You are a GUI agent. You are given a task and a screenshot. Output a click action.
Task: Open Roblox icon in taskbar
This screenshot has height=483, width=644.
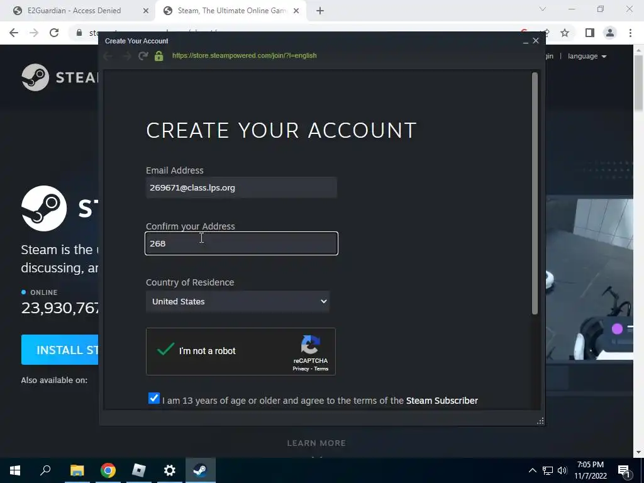[x=139, y=470]
